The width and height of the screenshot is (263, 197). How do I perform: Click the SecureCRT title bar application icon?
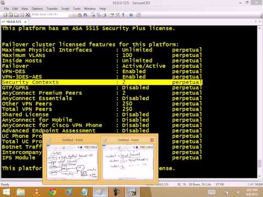[3, 3]
